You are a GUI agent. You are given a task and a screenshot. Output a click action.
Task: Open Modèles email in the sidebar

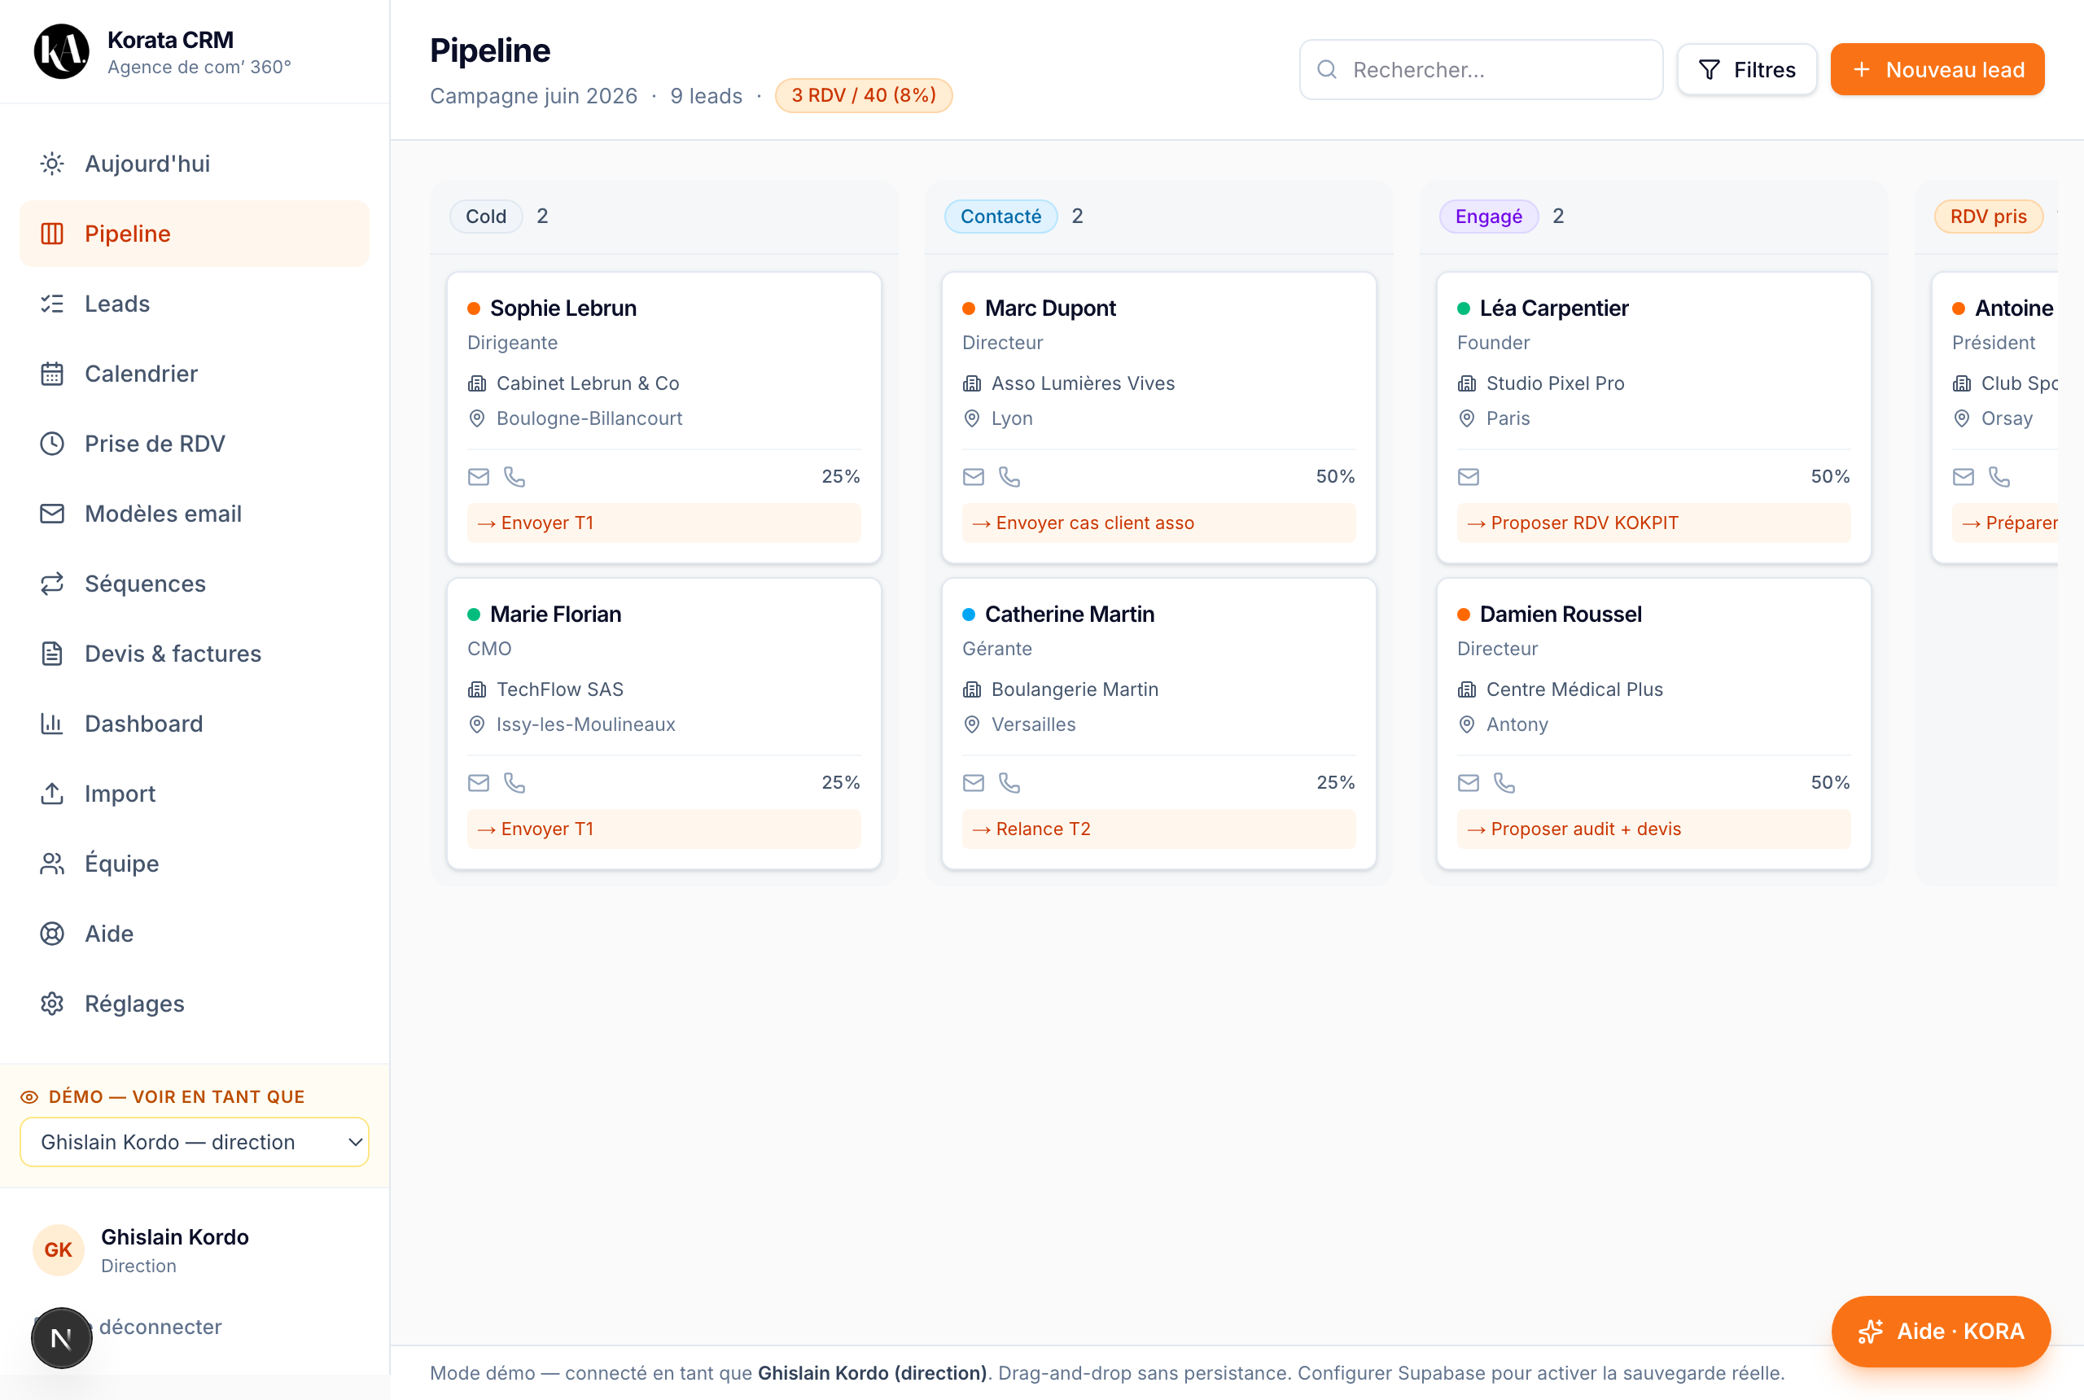click(x=194, y=514)
